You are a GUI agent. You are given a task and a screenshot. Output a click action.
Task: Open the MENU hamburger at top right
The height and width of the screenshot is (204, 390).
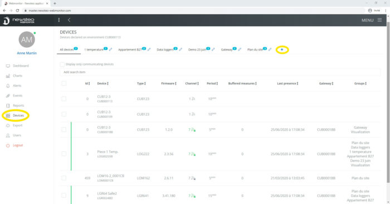click(379, 20)
